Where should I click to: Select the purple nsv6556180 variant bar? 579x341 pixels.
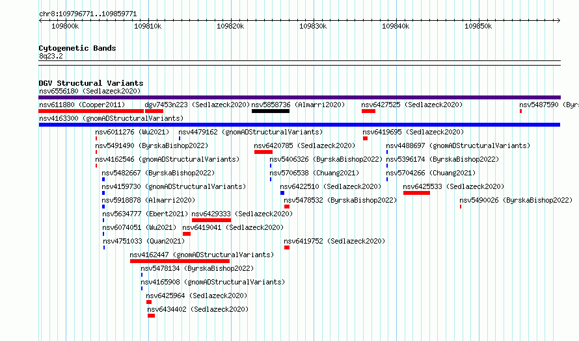(x=299, y=97)
